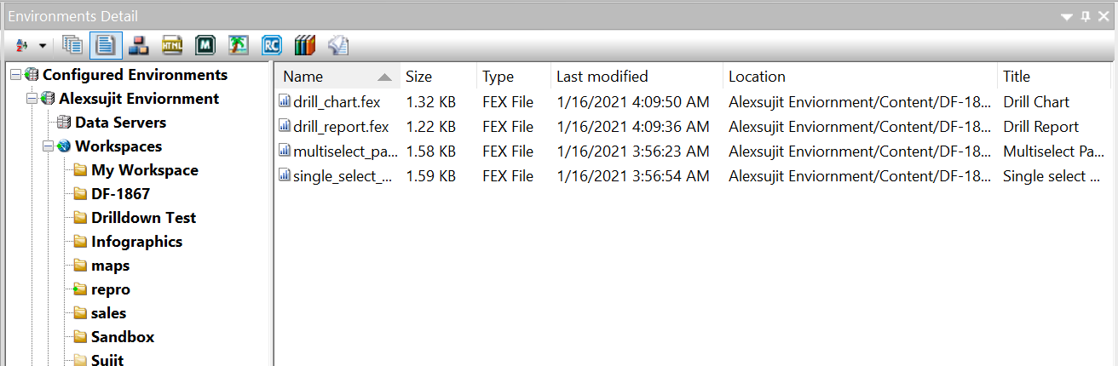Image resolution: width=1118 pixels, height=366 pixels.
Task: Click the palm tree image filter icon
Action: pos(238,45)
